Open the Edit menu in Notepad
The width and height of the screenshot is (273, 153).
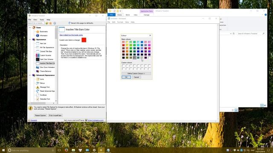tap(114, 22)
